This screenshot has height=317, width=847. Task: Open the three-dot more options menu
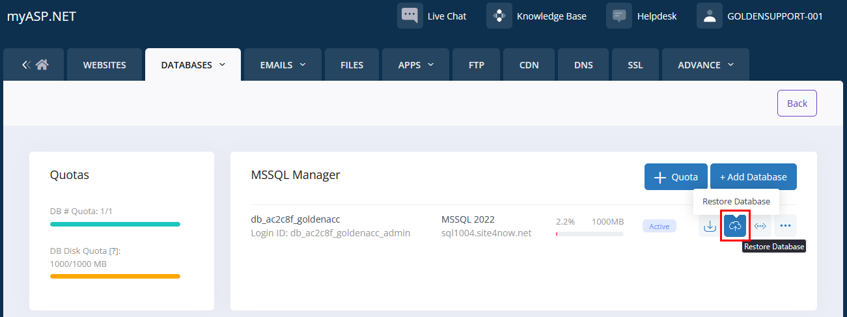click(x=785, y=226)
